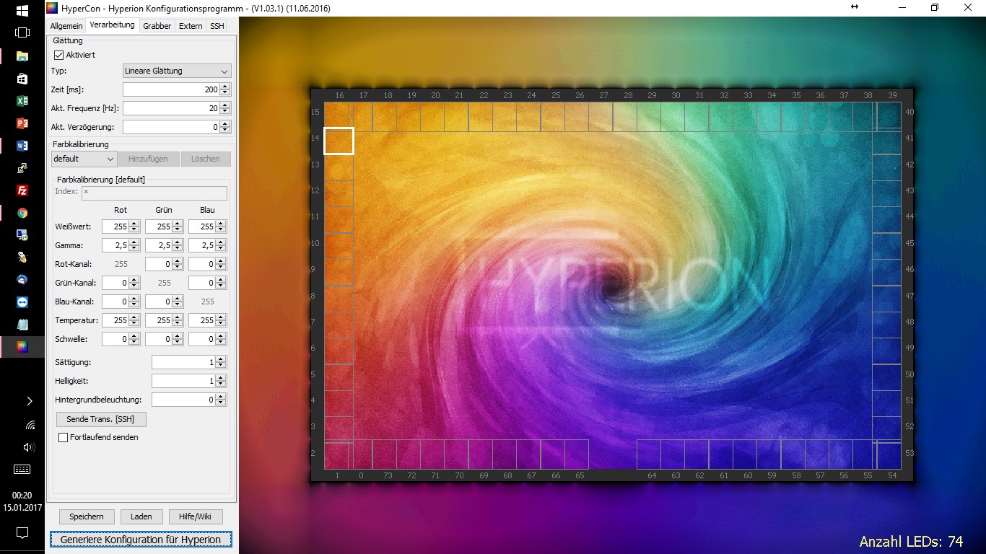
Task: Click the volume speaker icon
Action: 30,447
